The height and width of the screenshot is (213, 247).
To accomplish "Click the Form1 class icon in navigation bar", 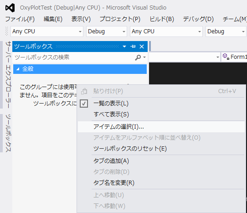I will 226,57.
